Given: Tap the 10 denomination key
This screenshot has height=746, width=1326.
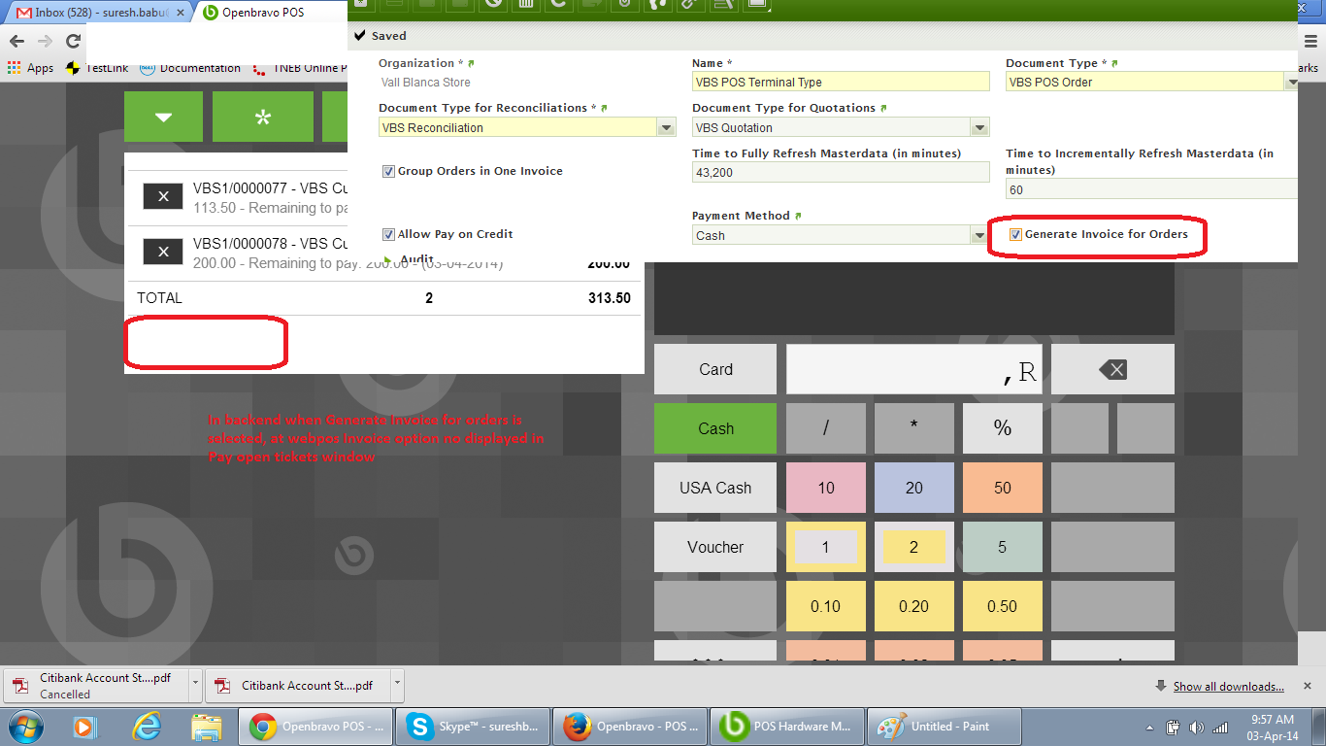Looking at the screenshot, I should coord(826,488).
